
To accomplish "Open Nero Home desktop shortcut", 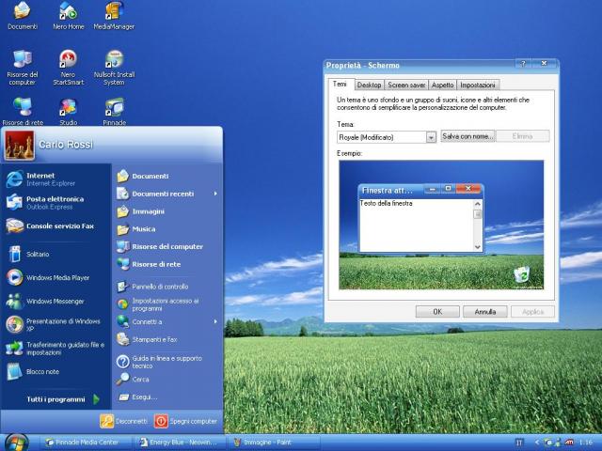I will [x=69, y=15].
